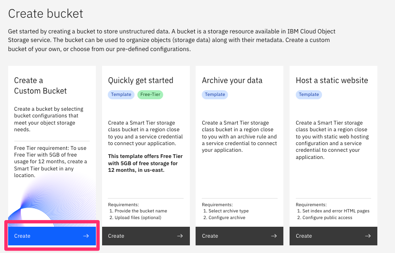Select the Host a static website card title
The width and height of the screenshot is (395, 253).
[x=332, y=80]
